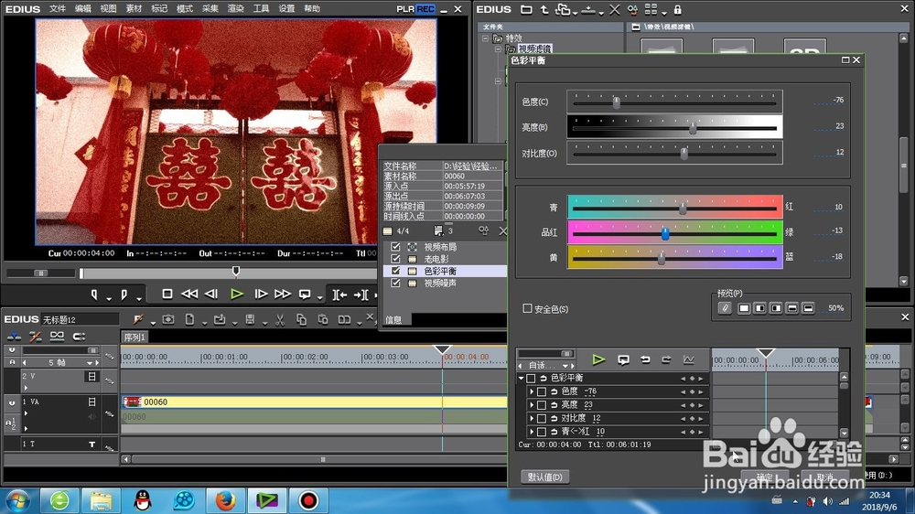Uncheck the 视频噪声 filter checkbox
The width and height of the screenshot is (915, 514).
click(395, 283)
